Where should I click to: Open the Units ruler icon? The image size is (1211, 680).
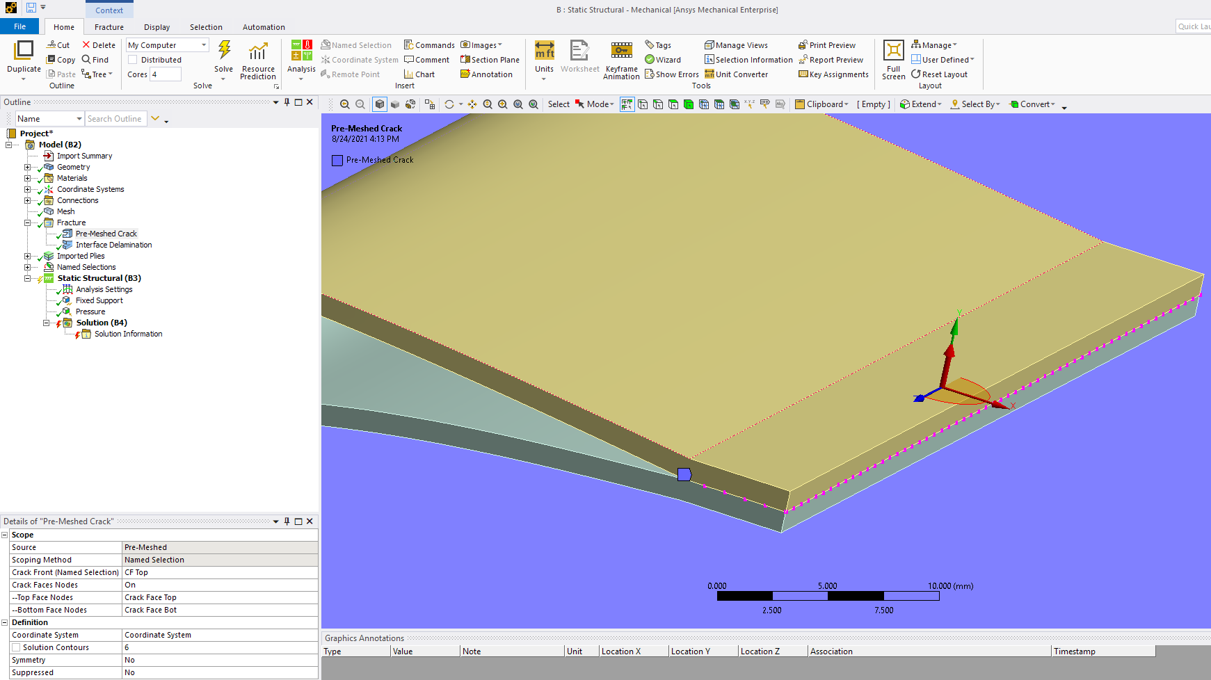click(x=544, y=51)
